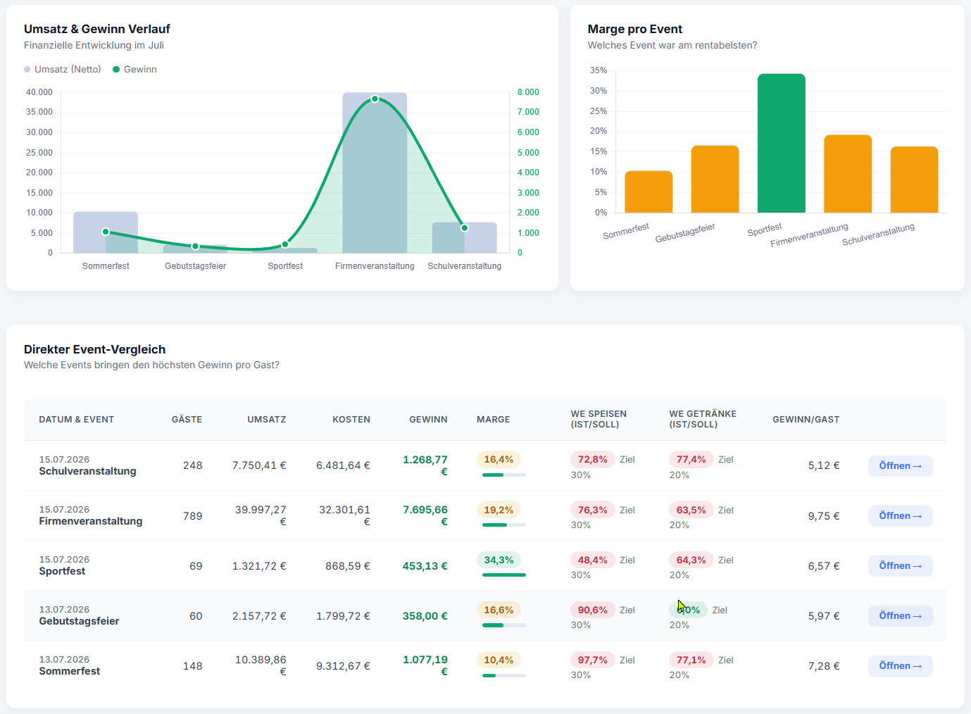Click the Gewinn peak point at Firmenveranstaltung

pyautogui.click(x=375, y=99)
